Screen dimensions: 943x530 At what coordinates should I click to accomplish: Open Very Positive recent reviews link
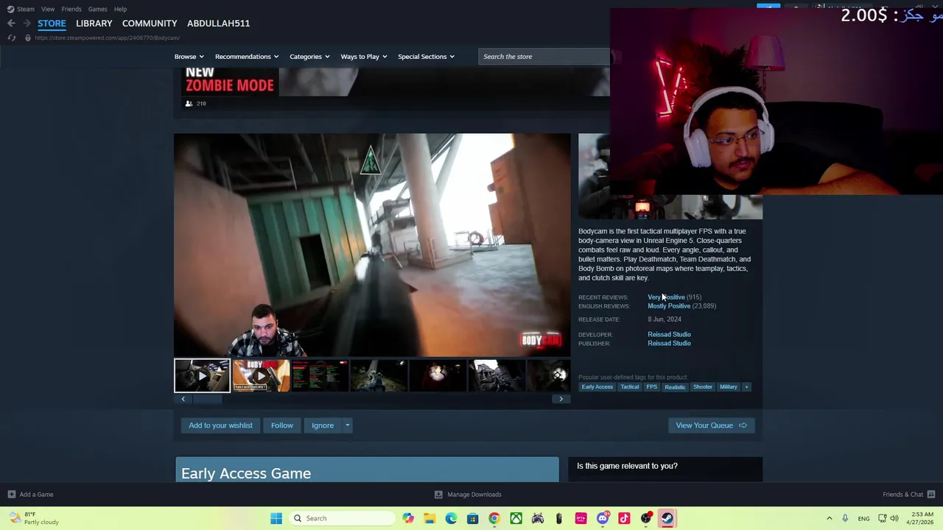[x=666, y=297]
